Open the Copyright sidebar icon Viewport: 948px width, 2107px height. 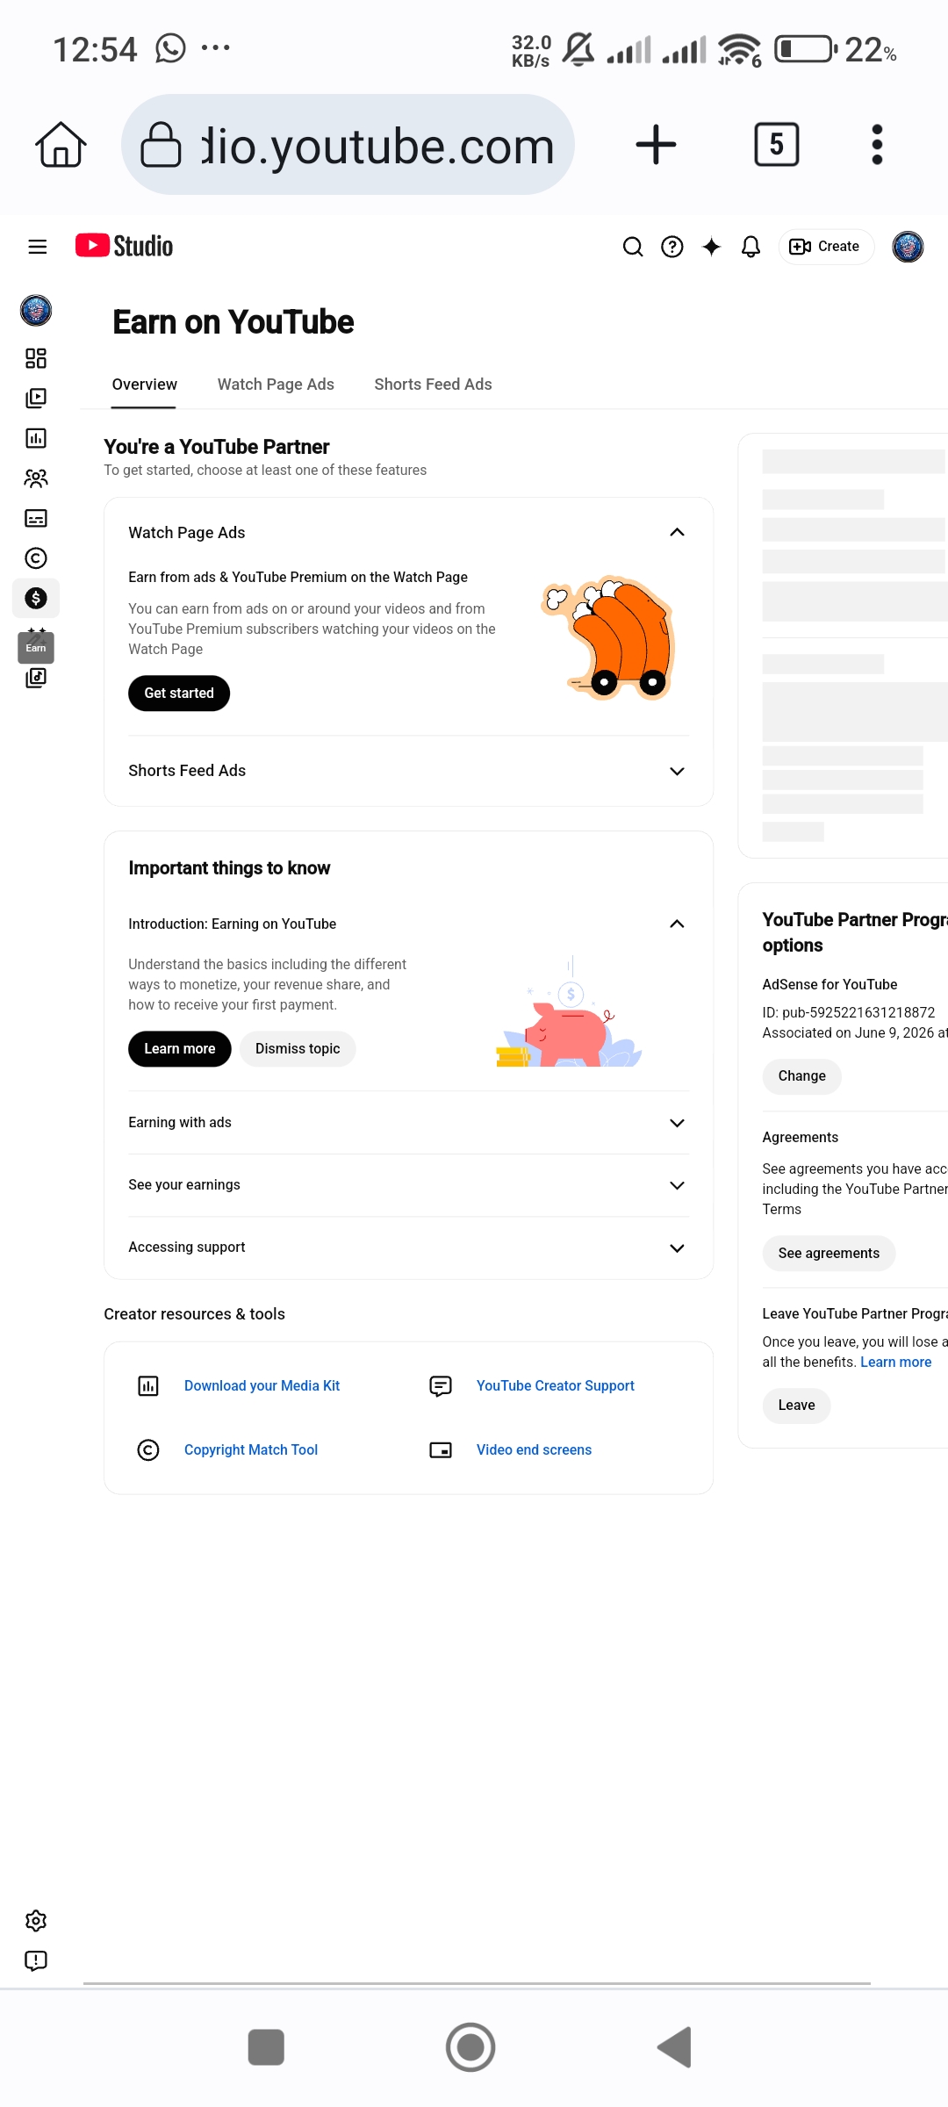point(36,558)
